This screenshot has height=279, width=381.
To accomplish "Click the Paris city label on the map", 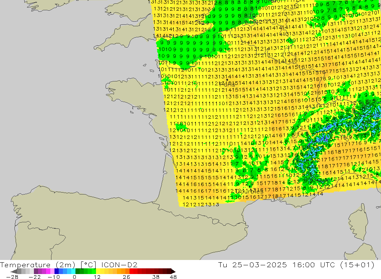I will tap(227, 84).
